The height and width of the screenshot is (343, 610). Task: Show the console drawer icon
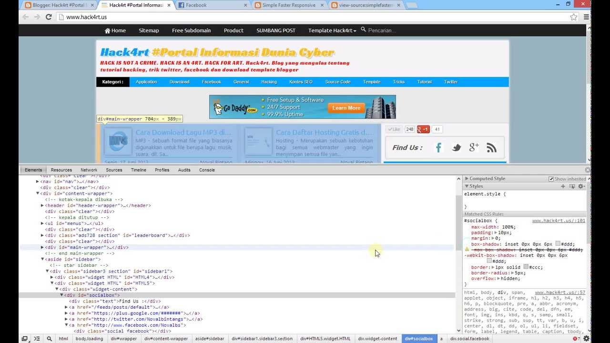point(37,339)
